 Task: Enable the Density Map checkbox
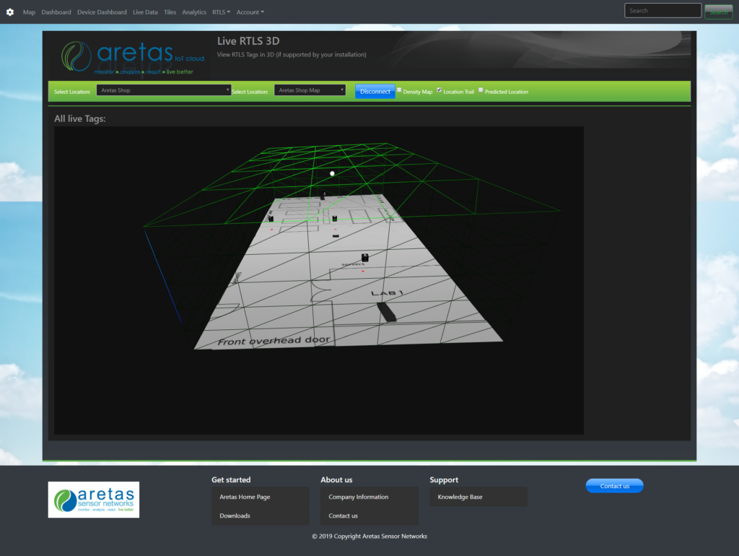point(399,90)
